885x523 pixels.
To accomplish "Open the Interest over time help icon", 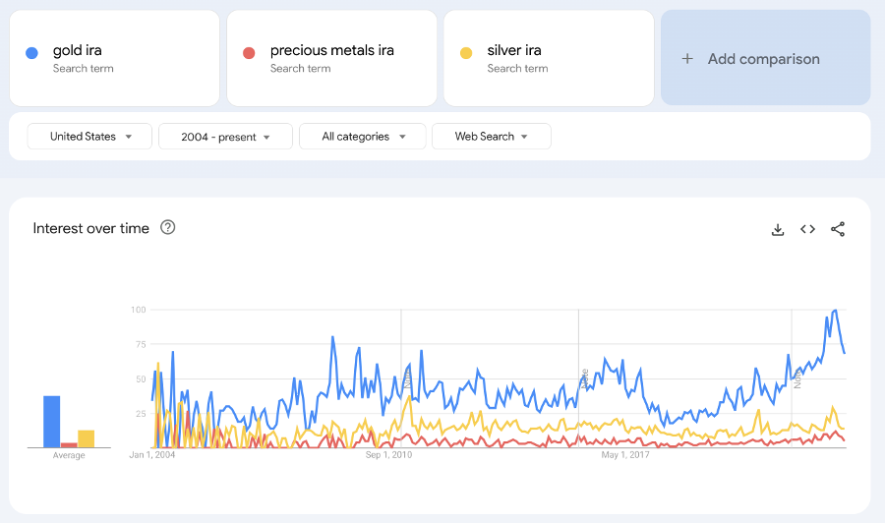I will (x=167, y=227).
